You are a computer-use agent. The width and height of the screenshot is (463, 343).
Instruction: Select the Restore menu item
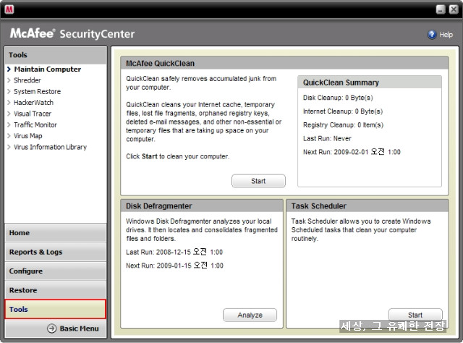pyautogui.click(x=56, y=290)
